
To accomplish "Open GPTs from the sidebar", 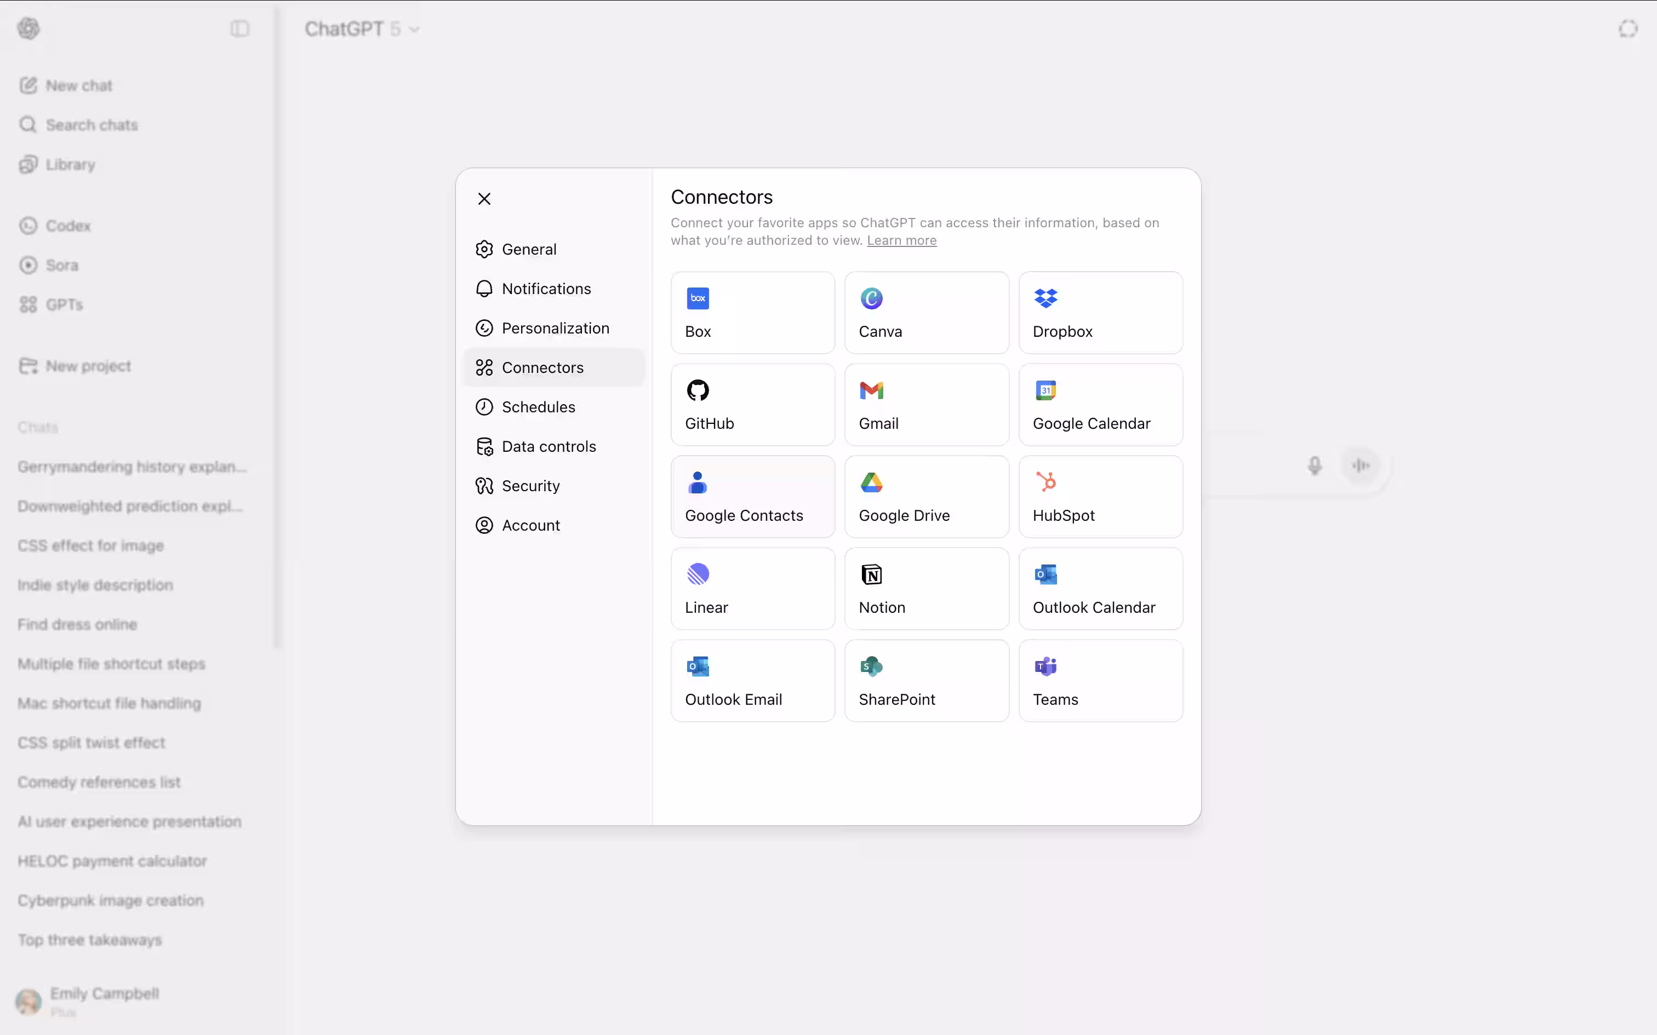I will click(x=50, y=304).
